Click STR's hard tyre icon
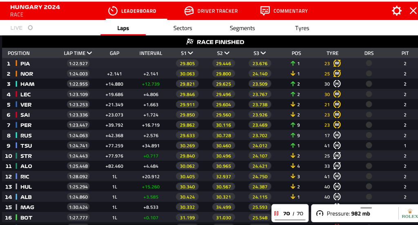The width and height of the screenshot is (418, 225). click(337, 156)
